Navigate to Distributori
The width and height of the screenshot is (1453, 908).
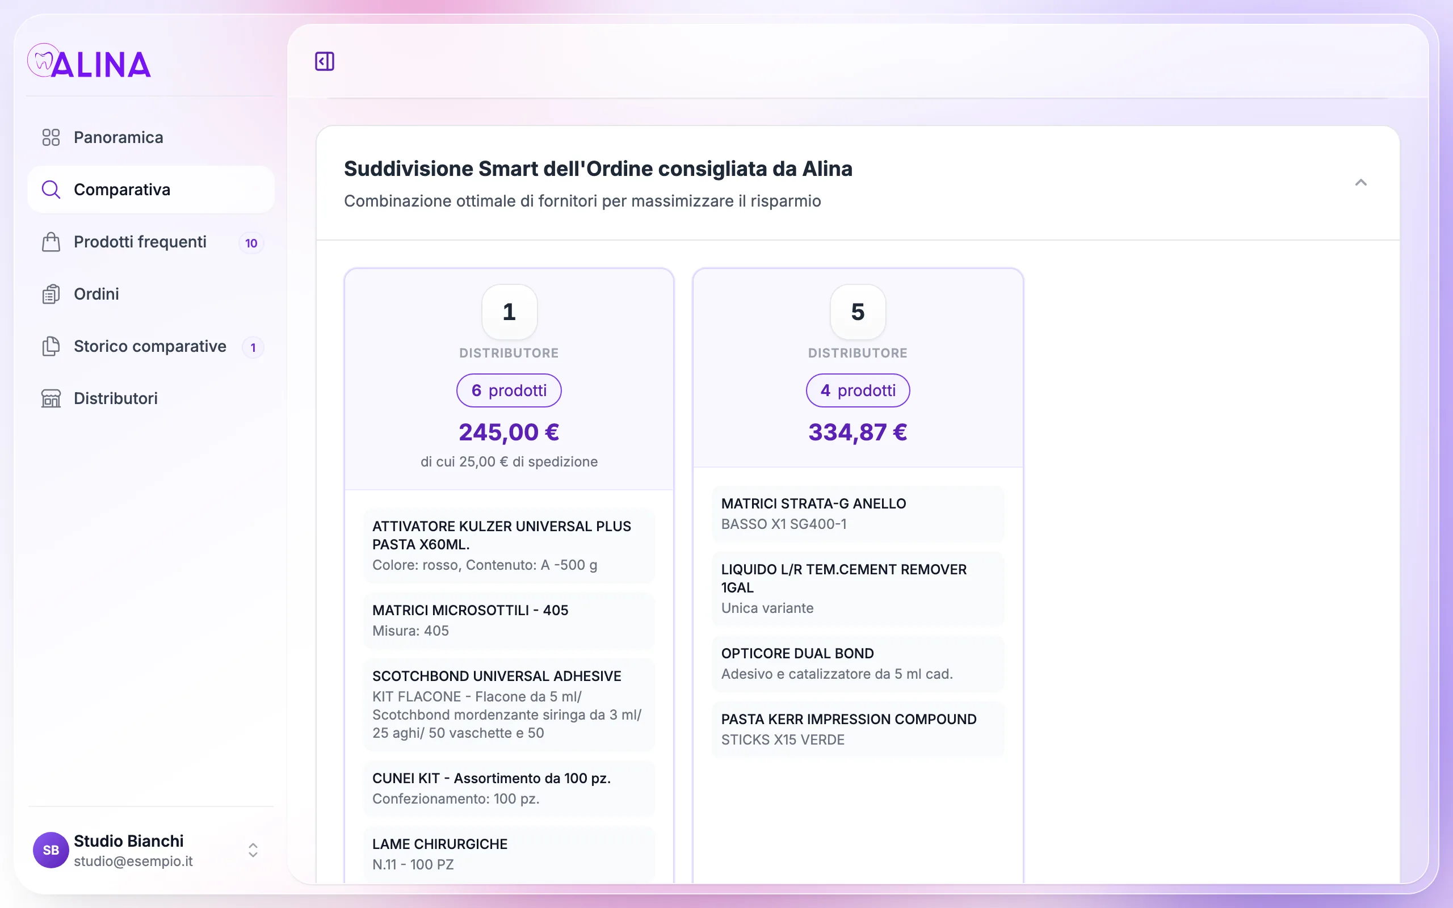click(152, 399)
